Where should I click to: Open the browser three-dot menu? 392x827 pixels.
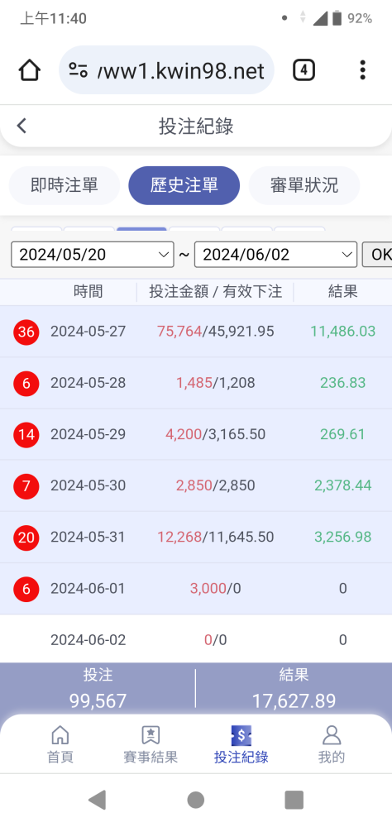(x=362, y=69)
